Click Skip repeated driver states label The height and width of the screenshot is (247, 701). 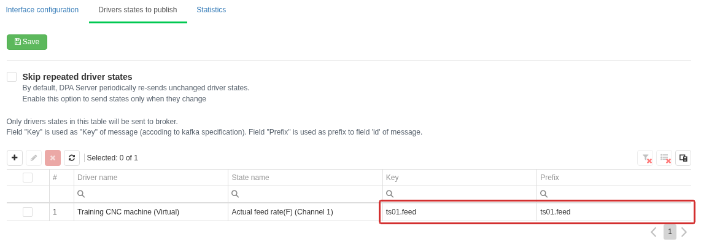coord(77,77)
